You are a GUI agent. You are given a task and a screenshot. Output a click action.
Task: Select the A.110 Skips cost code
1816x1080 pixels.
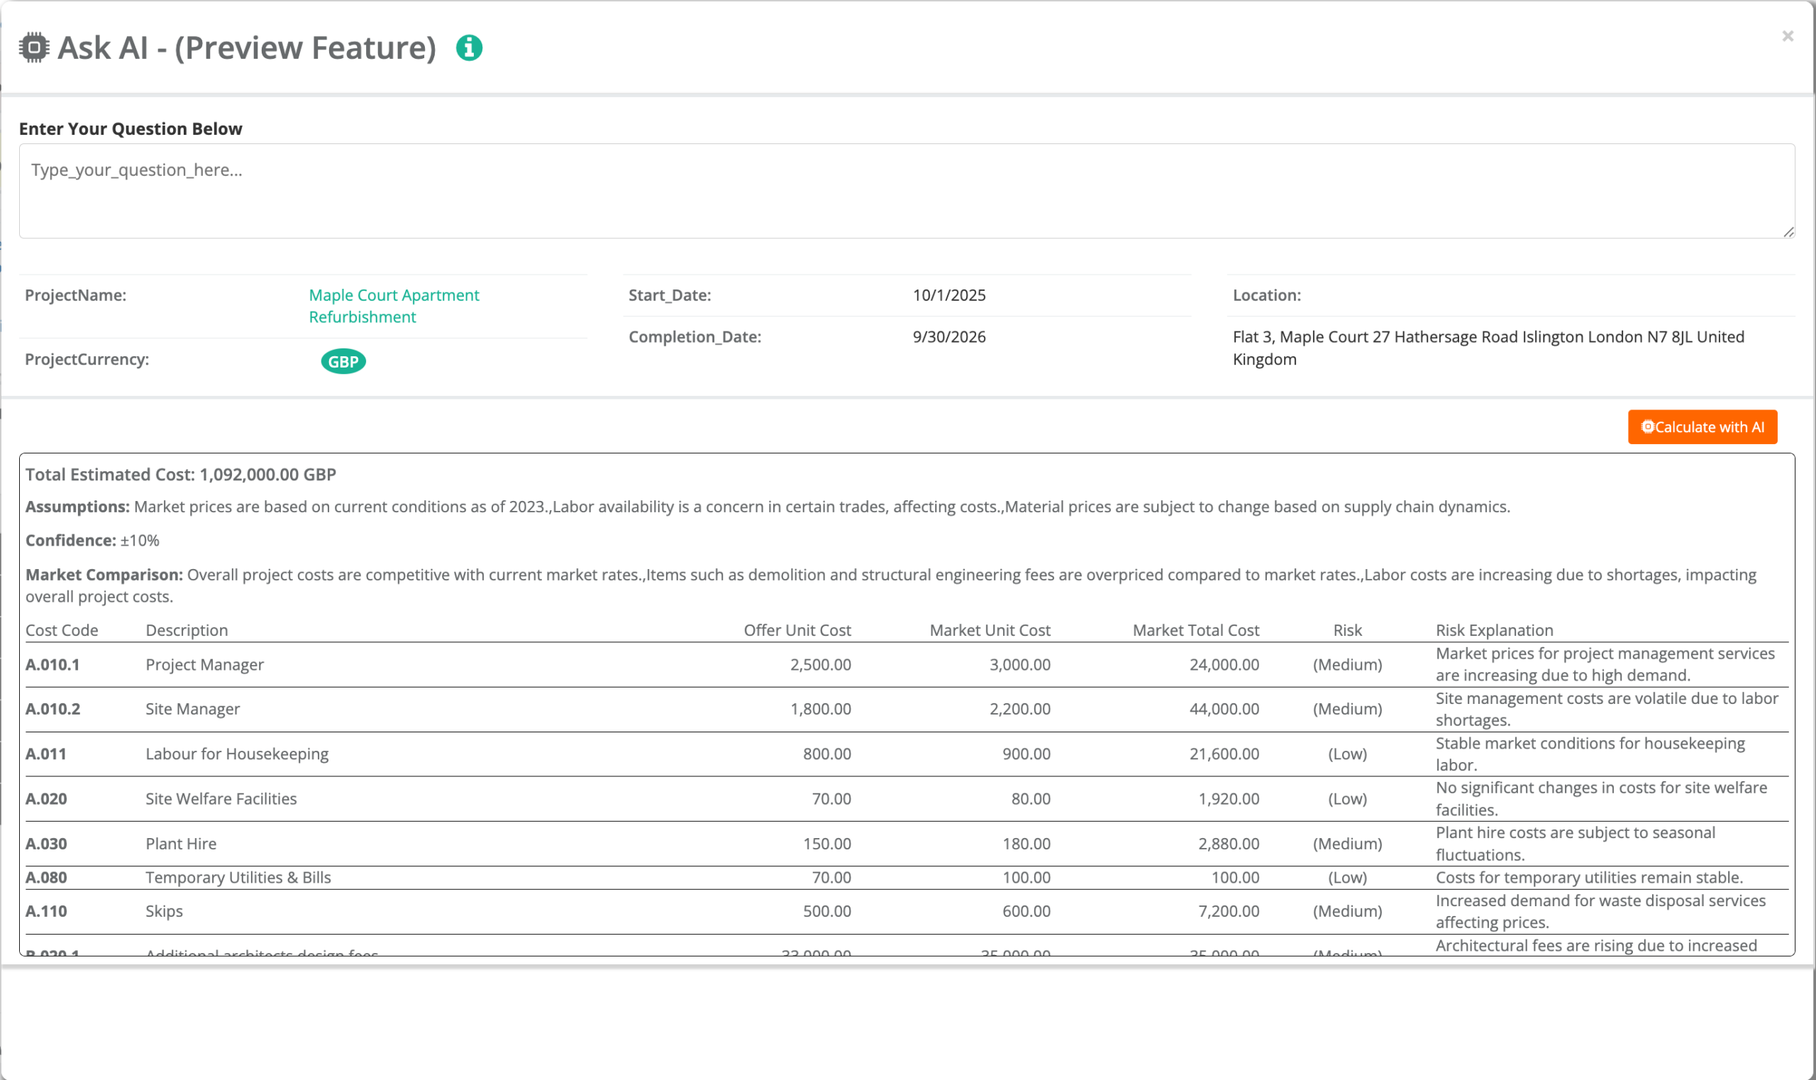(x=46, y=911)
